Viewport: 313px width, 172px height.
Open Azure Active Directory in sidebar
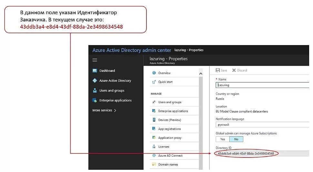point(115,81)
